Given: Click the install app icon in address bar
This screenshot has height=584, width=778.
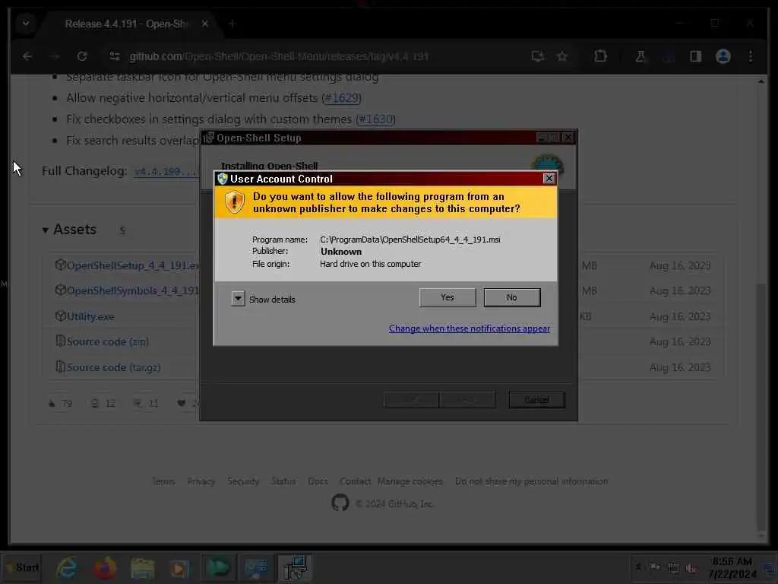Looking at the screenshot, I should coord(537,56).
